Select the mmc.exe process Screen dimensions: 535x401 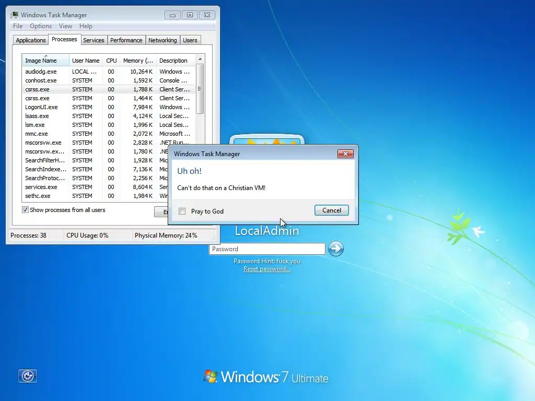pos(109,134)
